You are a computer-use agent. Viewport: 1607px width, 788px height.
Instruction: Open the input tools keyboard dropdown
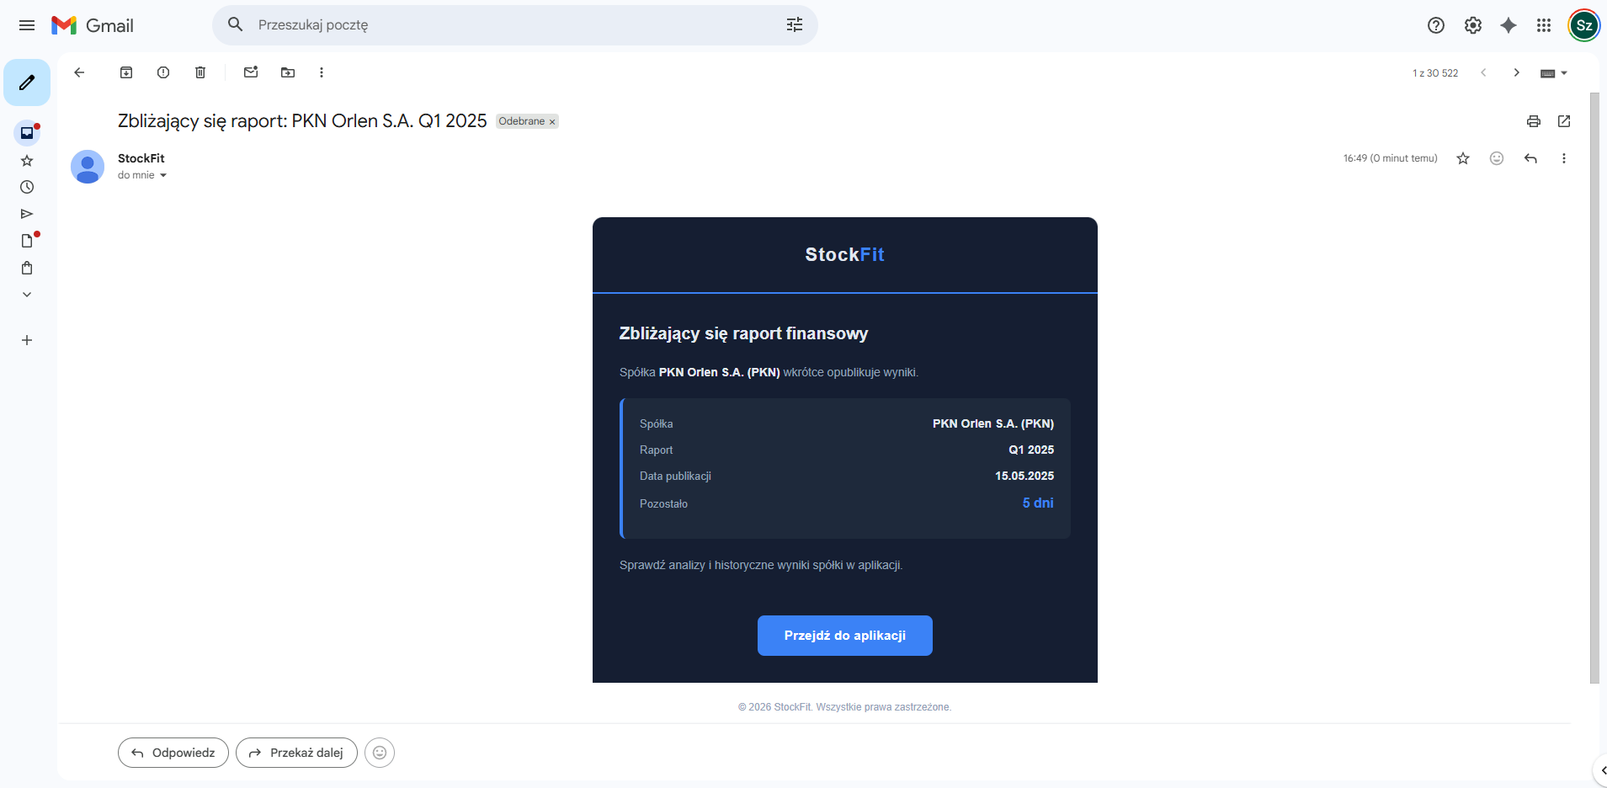(1554, 73)
